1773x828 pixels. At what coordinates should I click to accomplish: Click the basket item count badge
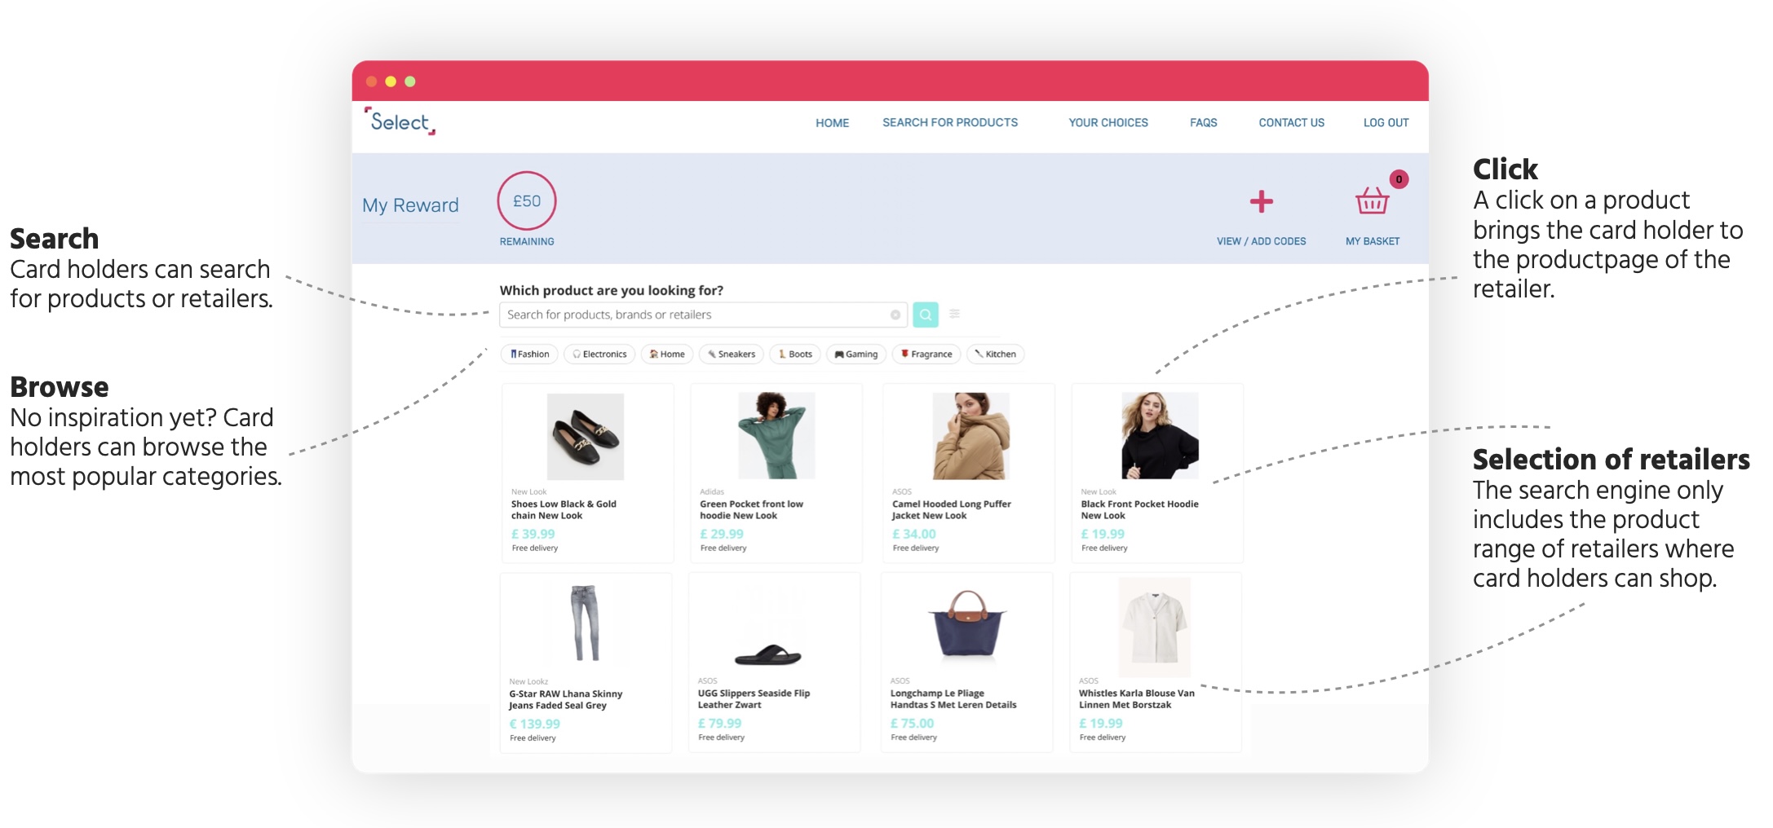[1399, 179]
